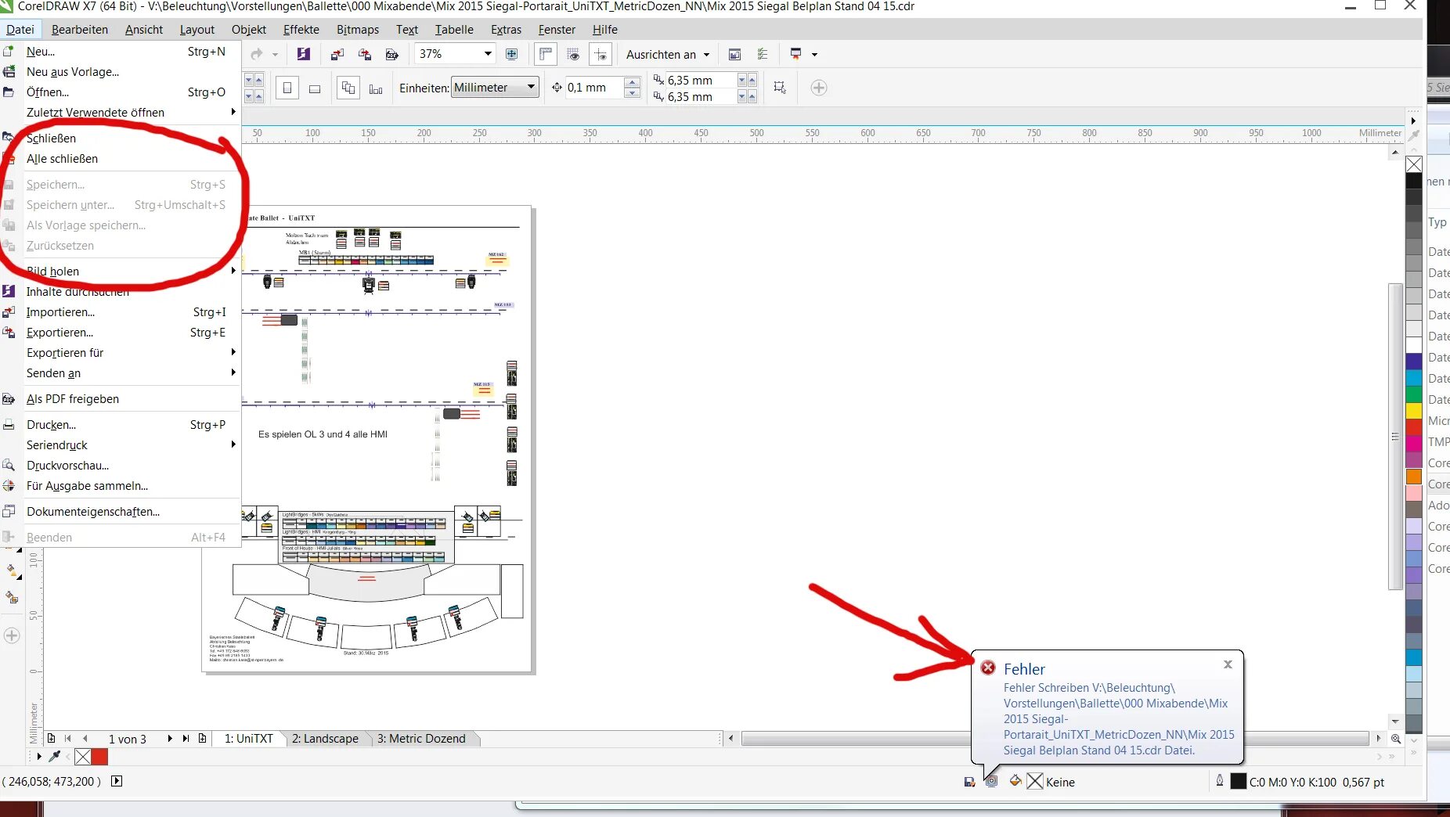Switch to the 2: Landscape page tab
The height and width of the screenshot is (817, 1450).
(x=326, y=739)
